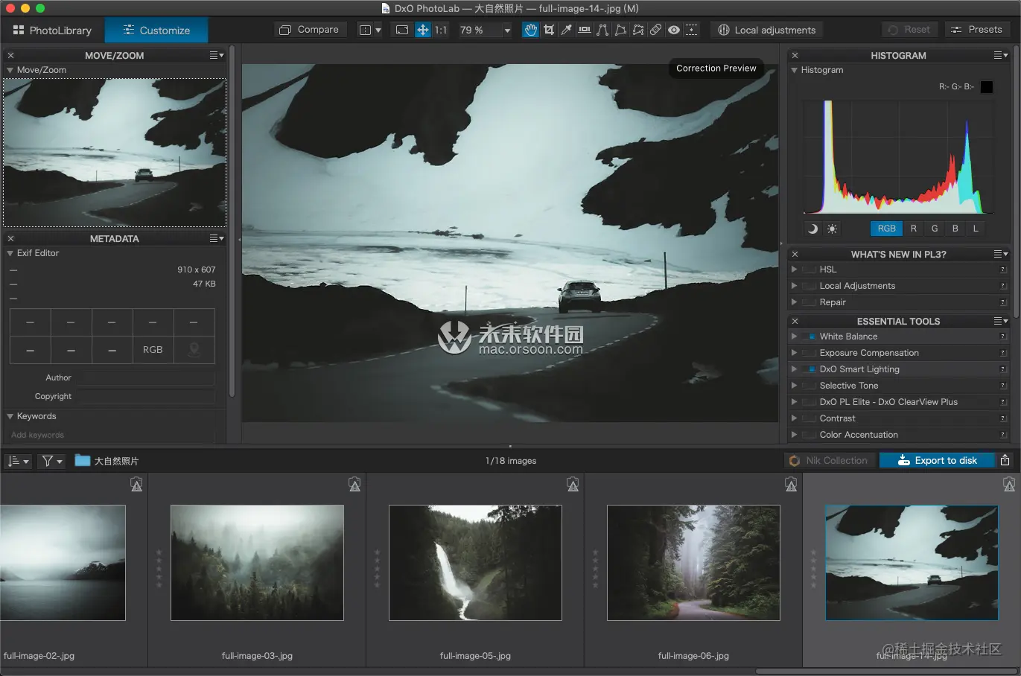Image resolution: width=1021 pixels, height=676 pixels.
Task: Show RGB channels in histogram
Action: (x=886, y=229)
